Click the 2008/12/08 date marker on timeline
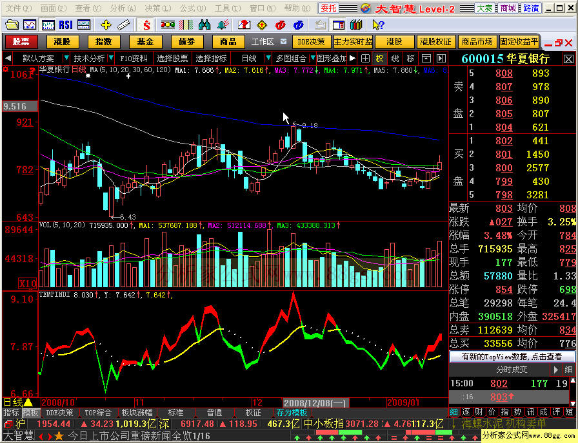This screenshot has width=578, height=443. pyautogui.click(x=316, y=402)
